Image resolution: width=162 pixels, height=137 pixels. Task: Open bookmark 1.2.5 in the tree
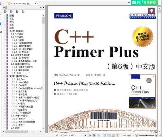pyautogui.click(x=20, y=52)
